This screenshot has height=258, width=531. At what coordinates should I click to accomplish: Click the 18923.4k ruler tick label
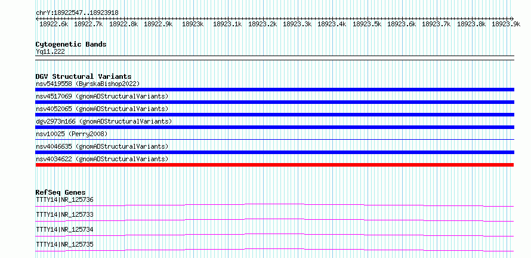[332, 24]
